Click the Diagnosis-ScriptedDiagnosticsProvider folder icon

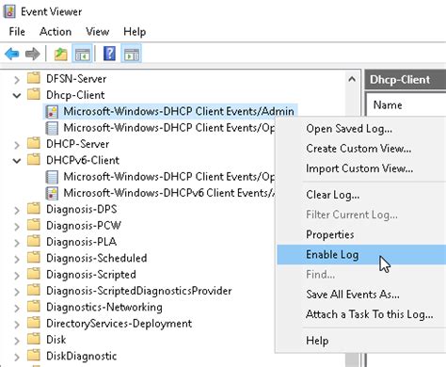pos(34,290)
